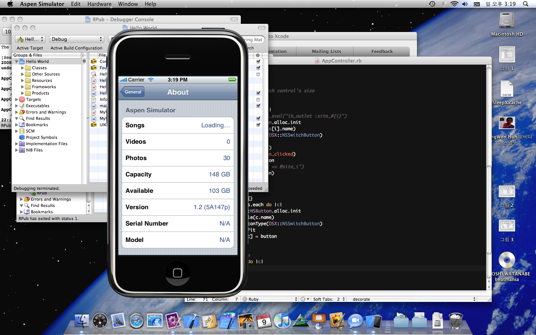Open the Soft Tabs size popup

click(329, 299)
